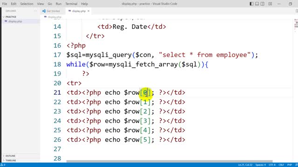Select display.php in the Explorer tree

(15, 21)
